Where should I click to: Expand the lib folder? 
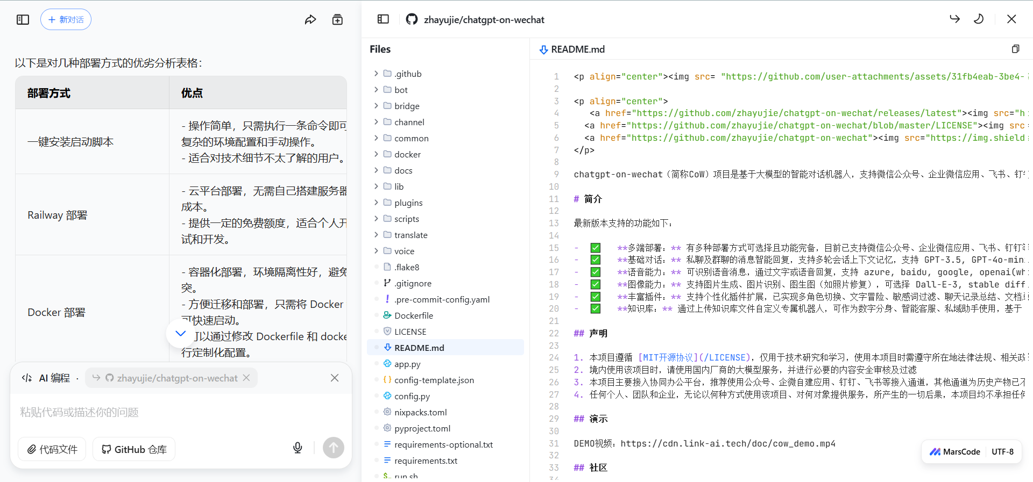pos(445,186)
